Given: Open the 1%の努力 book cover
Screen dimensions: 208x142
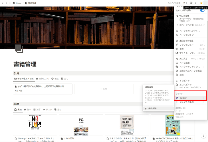Looking at the screenshot, I should click(x=81, y=125).
